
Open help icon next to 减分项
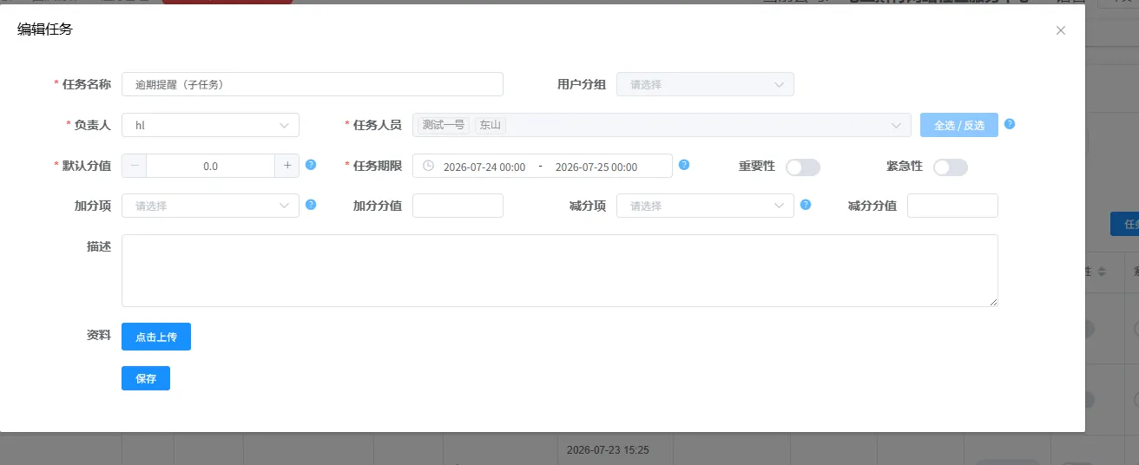point(806,205)
